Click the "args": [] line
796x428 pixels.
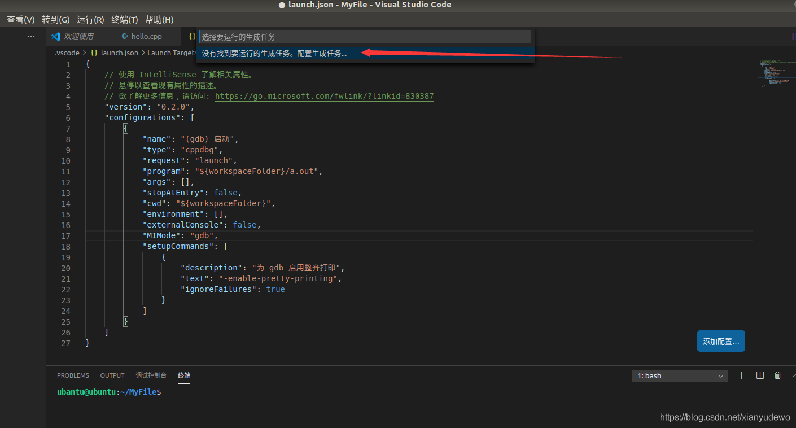(x=168, y=182)
